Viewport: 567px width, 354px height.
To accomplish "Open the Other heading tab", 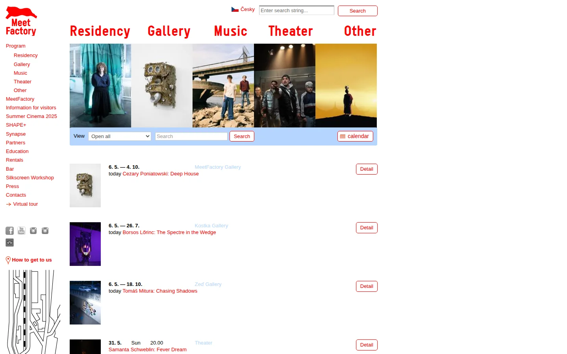I will (360, 31).
